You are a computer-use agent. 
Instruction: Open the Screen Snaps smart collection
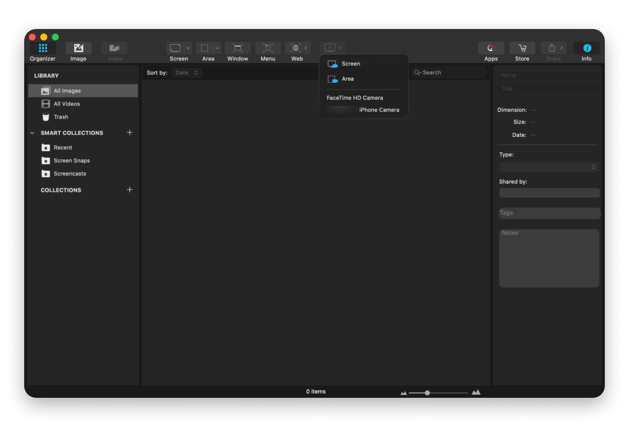tap(83, 161)
